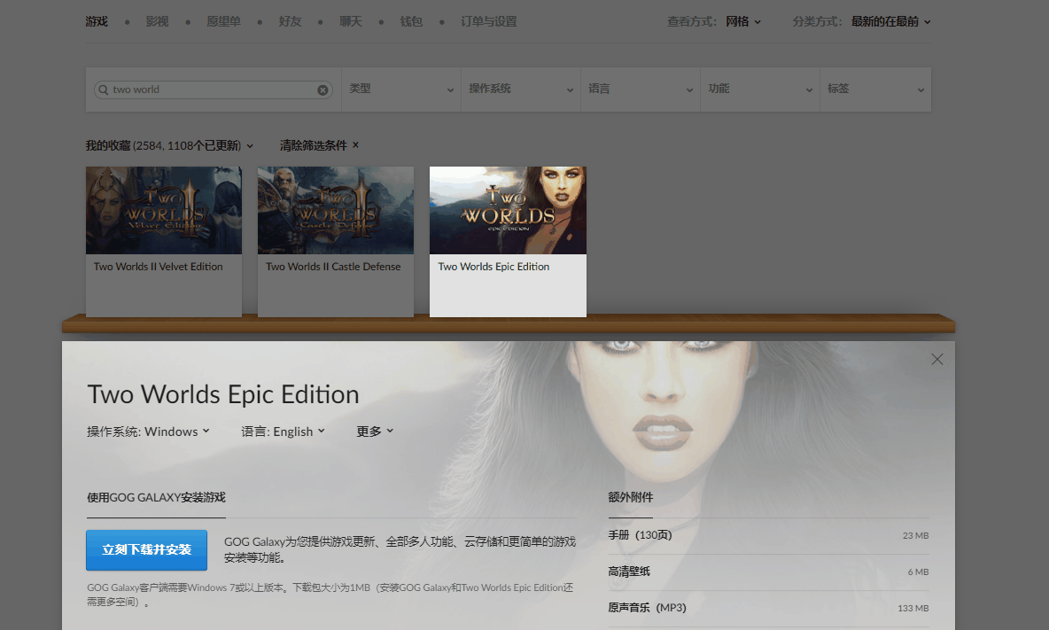Screen dimensions: 1049x630
Task: Click 立刻下载并安装 button
Action: [146, 549]
